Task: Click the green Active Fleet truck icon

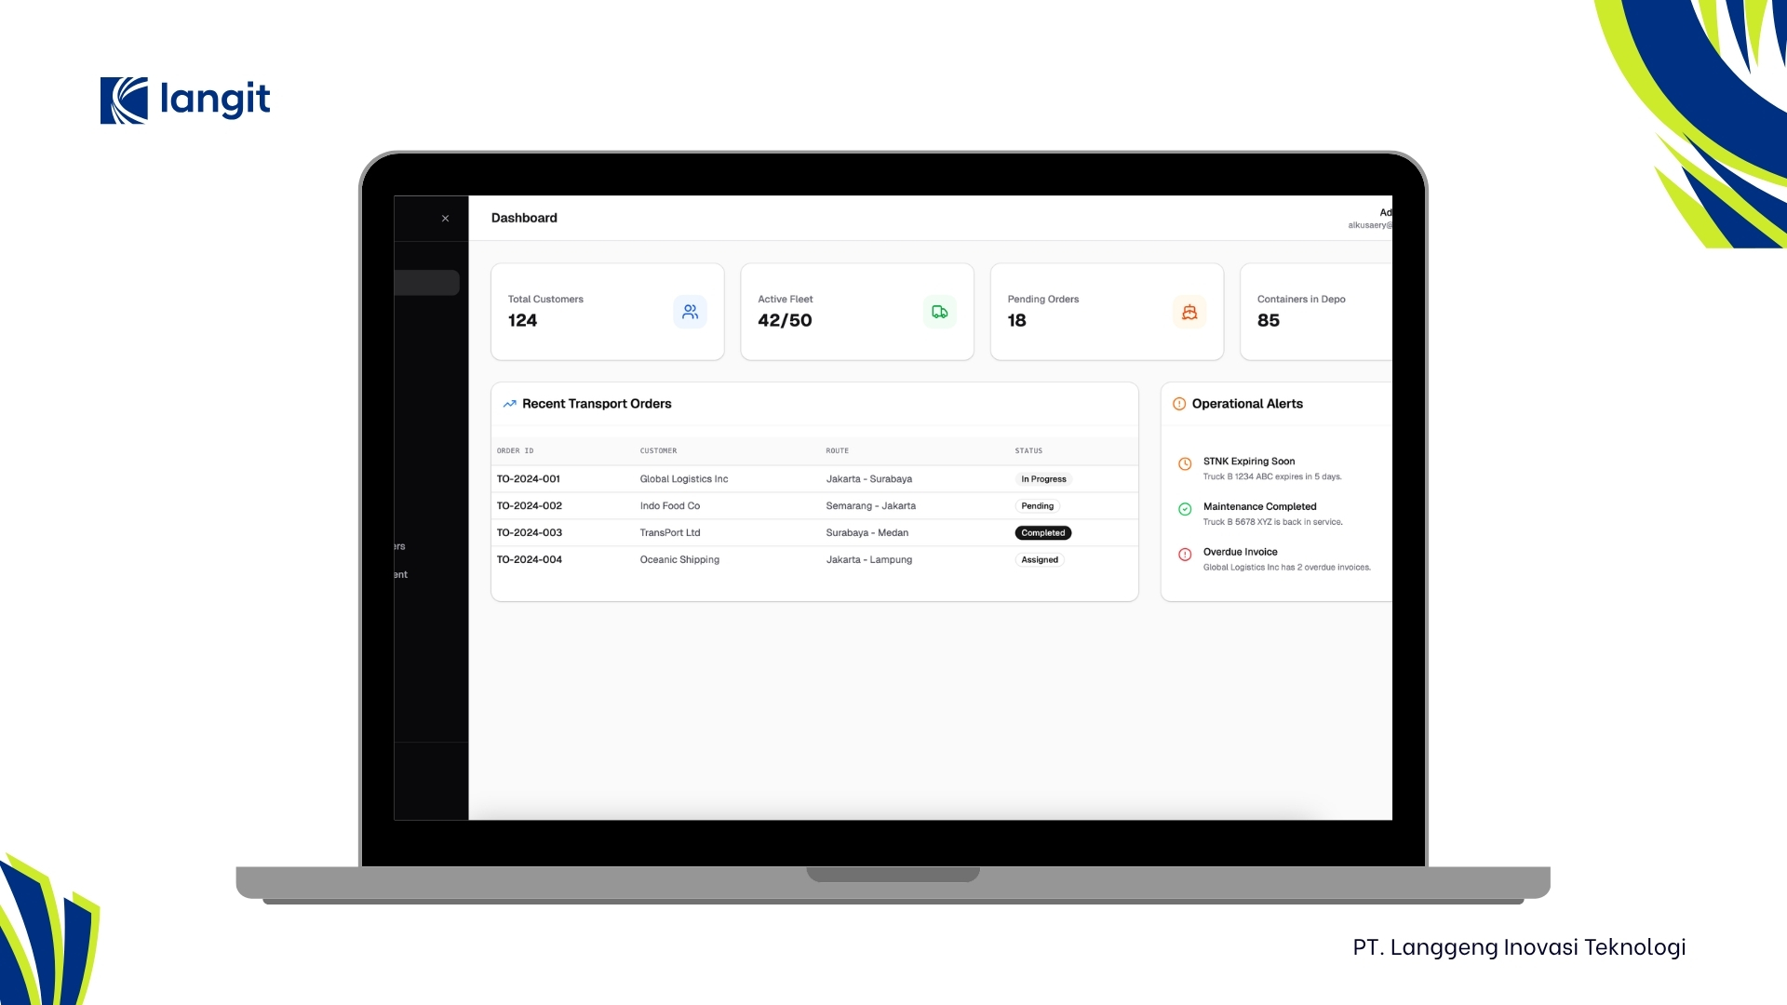Action: point(939,312)
